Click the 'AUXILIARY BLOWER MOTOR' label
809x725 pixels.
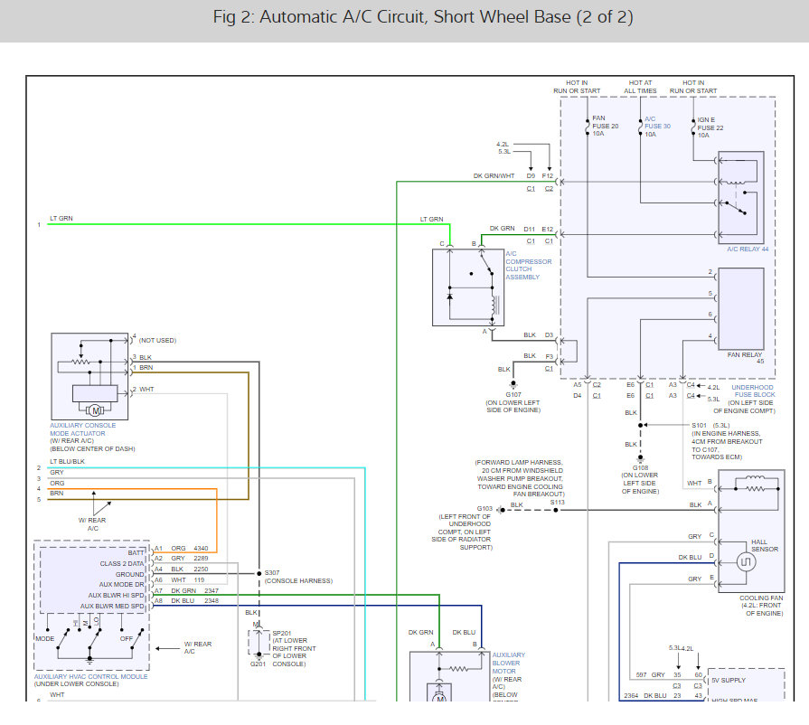(x=508, y=664)
